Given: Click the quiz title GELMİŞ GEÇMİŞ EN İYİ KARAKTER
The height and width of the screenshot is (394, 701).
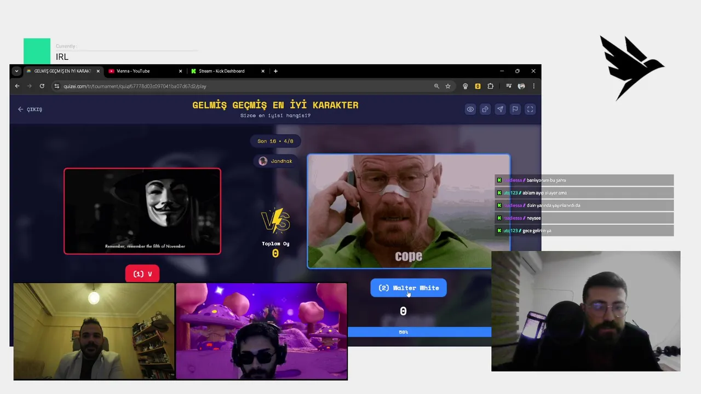Looking at the screenshot, I should pyautogui.click(x=275, y=105).
